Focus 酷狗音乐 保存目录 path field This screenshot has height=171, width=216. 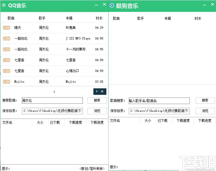(159, 111)
